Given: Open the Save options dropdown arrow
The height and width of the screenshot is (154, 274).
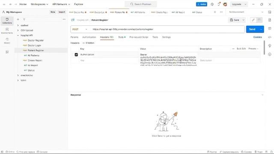Looking at the screenshot, I should tap(243, 20).
